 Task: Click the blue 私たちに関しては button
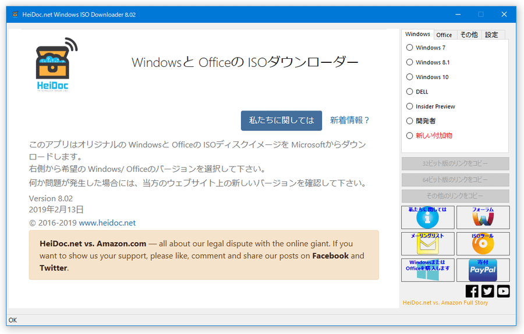click(281, 120)
